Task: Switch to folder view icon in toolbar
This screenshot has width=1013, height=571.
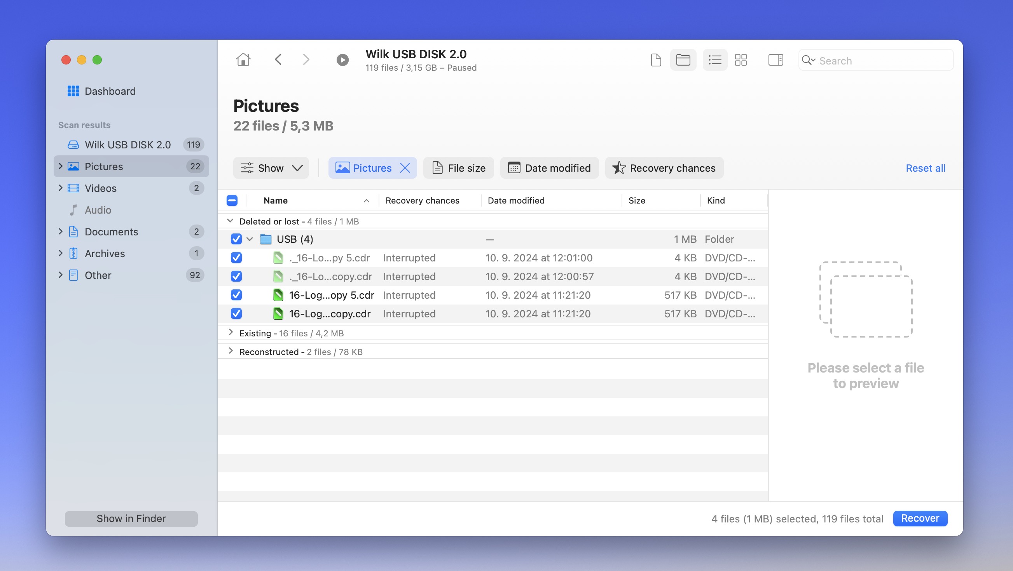Action: click(683, 60)
